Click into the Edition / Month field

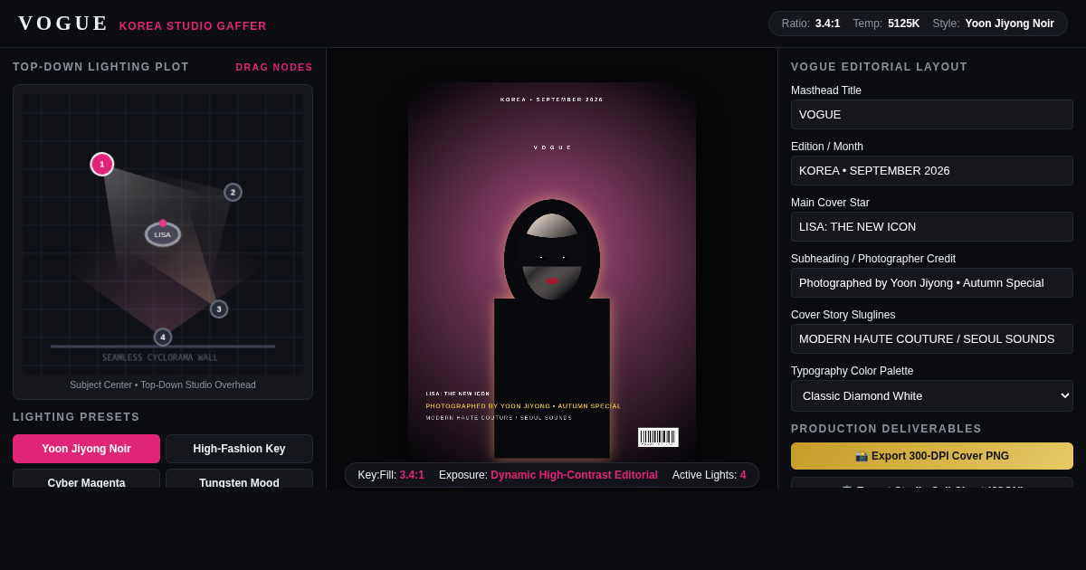932,170
